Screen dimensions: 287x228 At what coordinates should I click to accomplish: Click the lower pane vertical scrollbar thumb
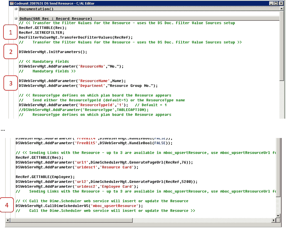pos(278,168)
